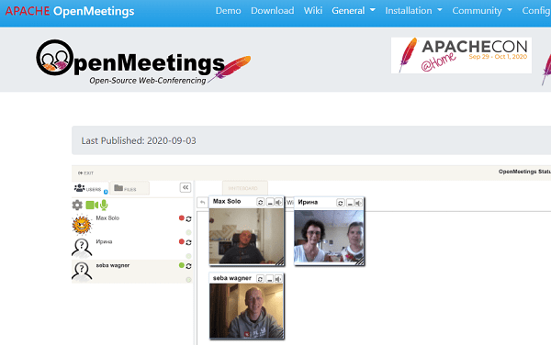Mute volume on Ирина video window
This screenshot has height=345, width=551.
tap(358, 203)
